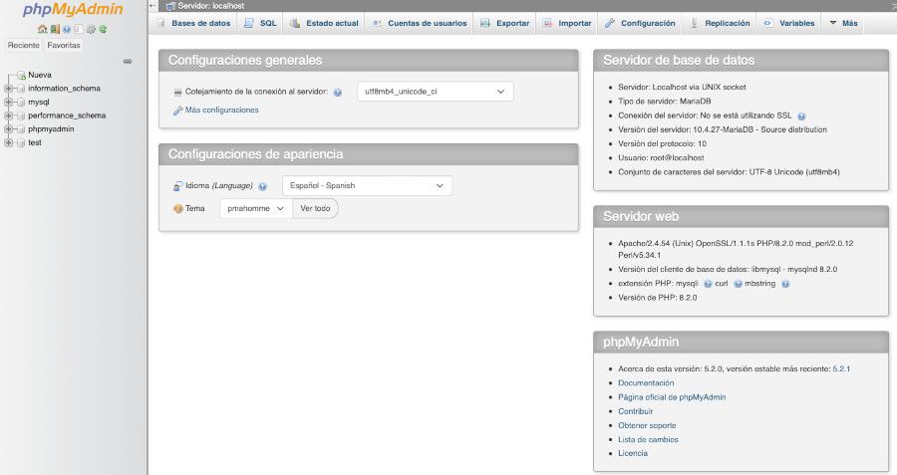897x475 pixels.
Task: Open the Documentación link
Action: coord(646,383)
